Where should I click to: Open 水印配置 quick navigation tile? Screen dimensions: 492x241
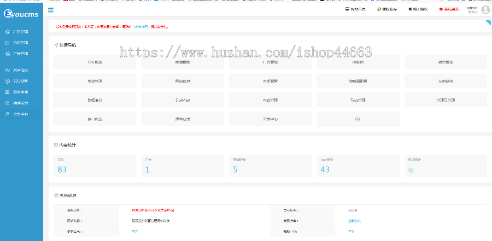[x=270, y=81]
